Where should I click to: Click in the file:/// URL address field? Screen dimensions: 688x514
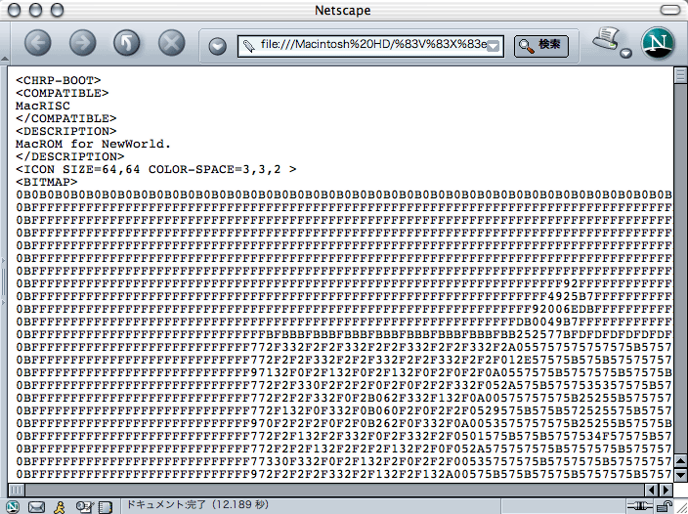tap(371, 46)
